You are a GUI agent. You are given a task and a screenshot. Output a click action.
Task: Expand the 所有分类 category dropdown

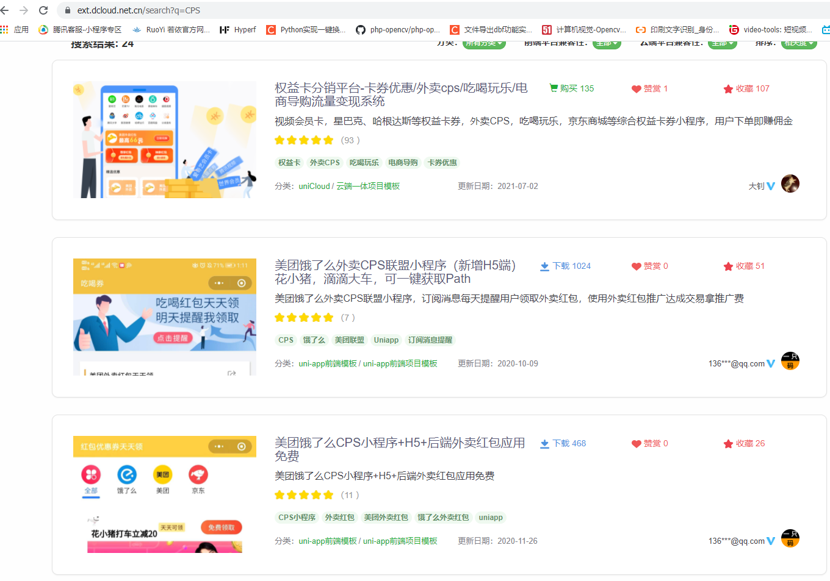point(484,43)
